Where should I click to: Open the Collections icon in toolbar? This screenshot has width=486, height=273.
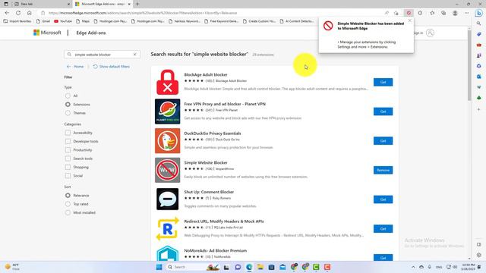coord(443,13)
